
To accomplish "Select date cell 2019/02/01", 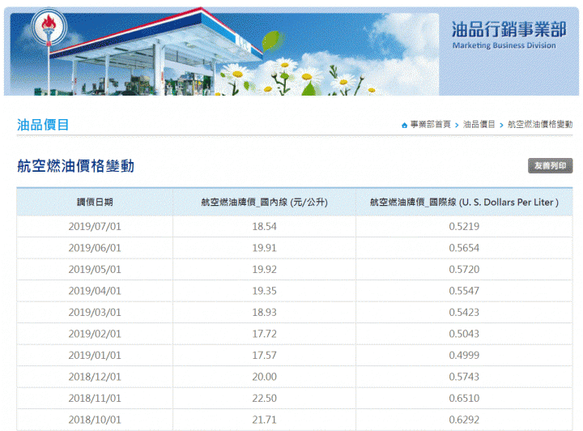I will coord(95,334).
